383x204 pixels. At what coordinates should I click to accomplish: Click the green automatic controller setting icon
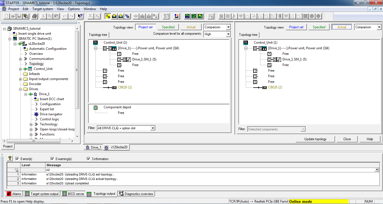click(200, 16)
